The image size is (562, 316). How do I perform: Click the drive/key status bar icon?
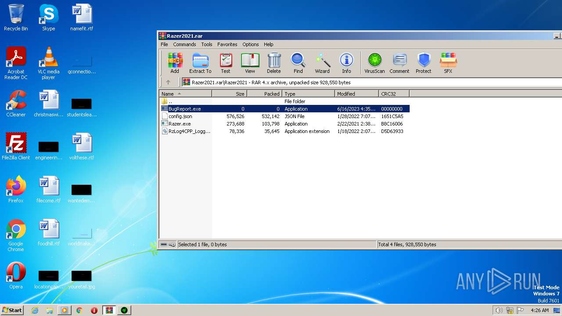[168, 244]
